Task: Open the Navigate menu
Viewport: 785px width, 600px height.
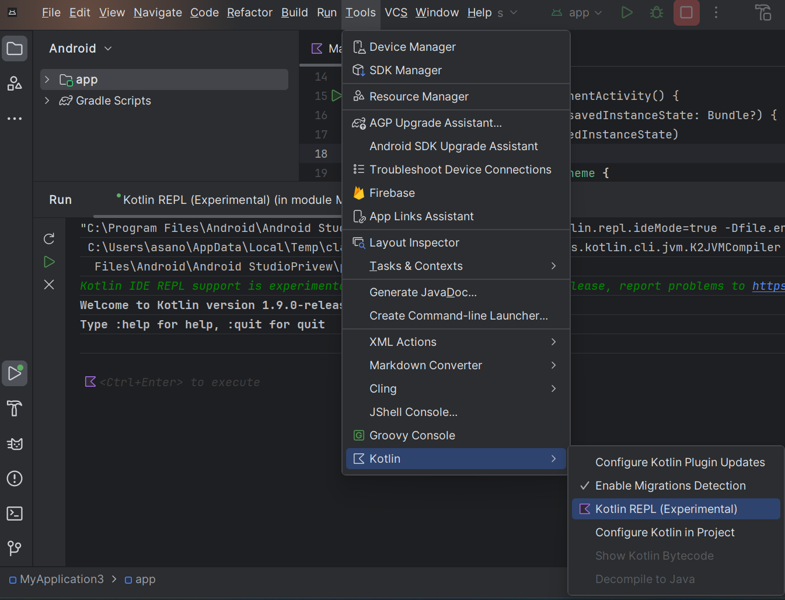Action: [x=158, y=12]
